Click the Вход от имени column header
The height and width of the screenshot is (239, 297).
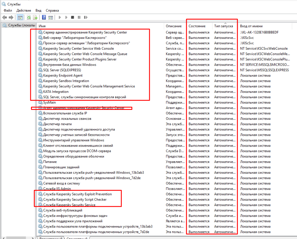point(251,26)
